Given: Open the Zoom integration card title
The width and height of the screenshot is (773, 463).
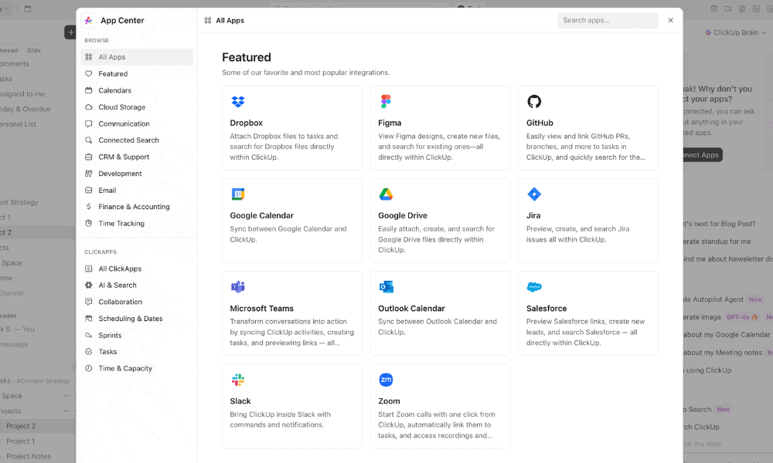Looking at the screenshot, I should [x=389, y=401].
